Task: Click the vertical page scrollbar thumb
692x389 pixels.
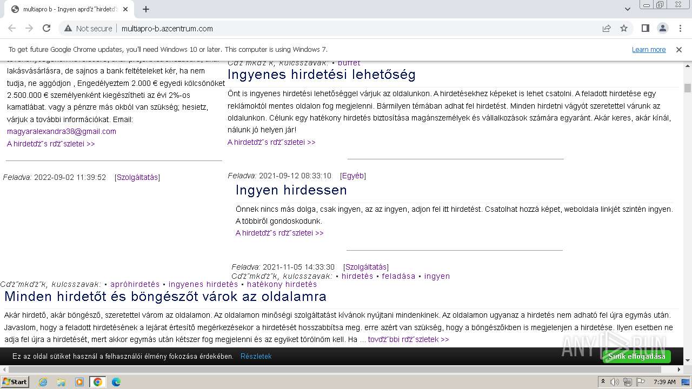Action: [x=688, y=88]
